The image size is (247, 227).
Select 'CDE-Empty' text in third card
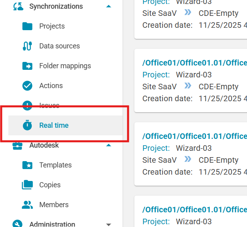(x=218, y=160)
